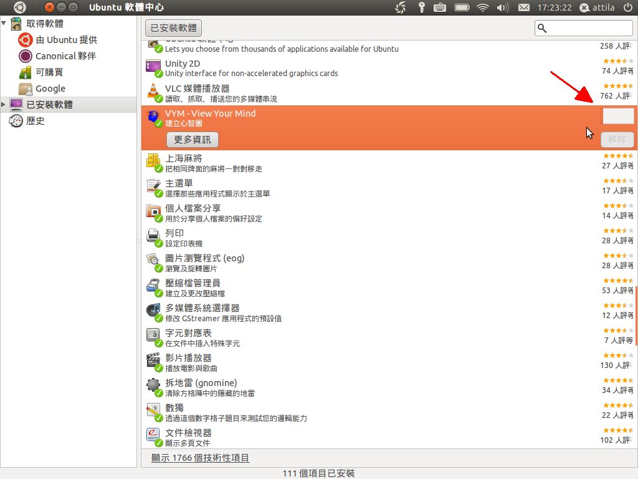Click the 數獨 sudoku icon
The image size is (638, 479).
(x=153, y=411)
